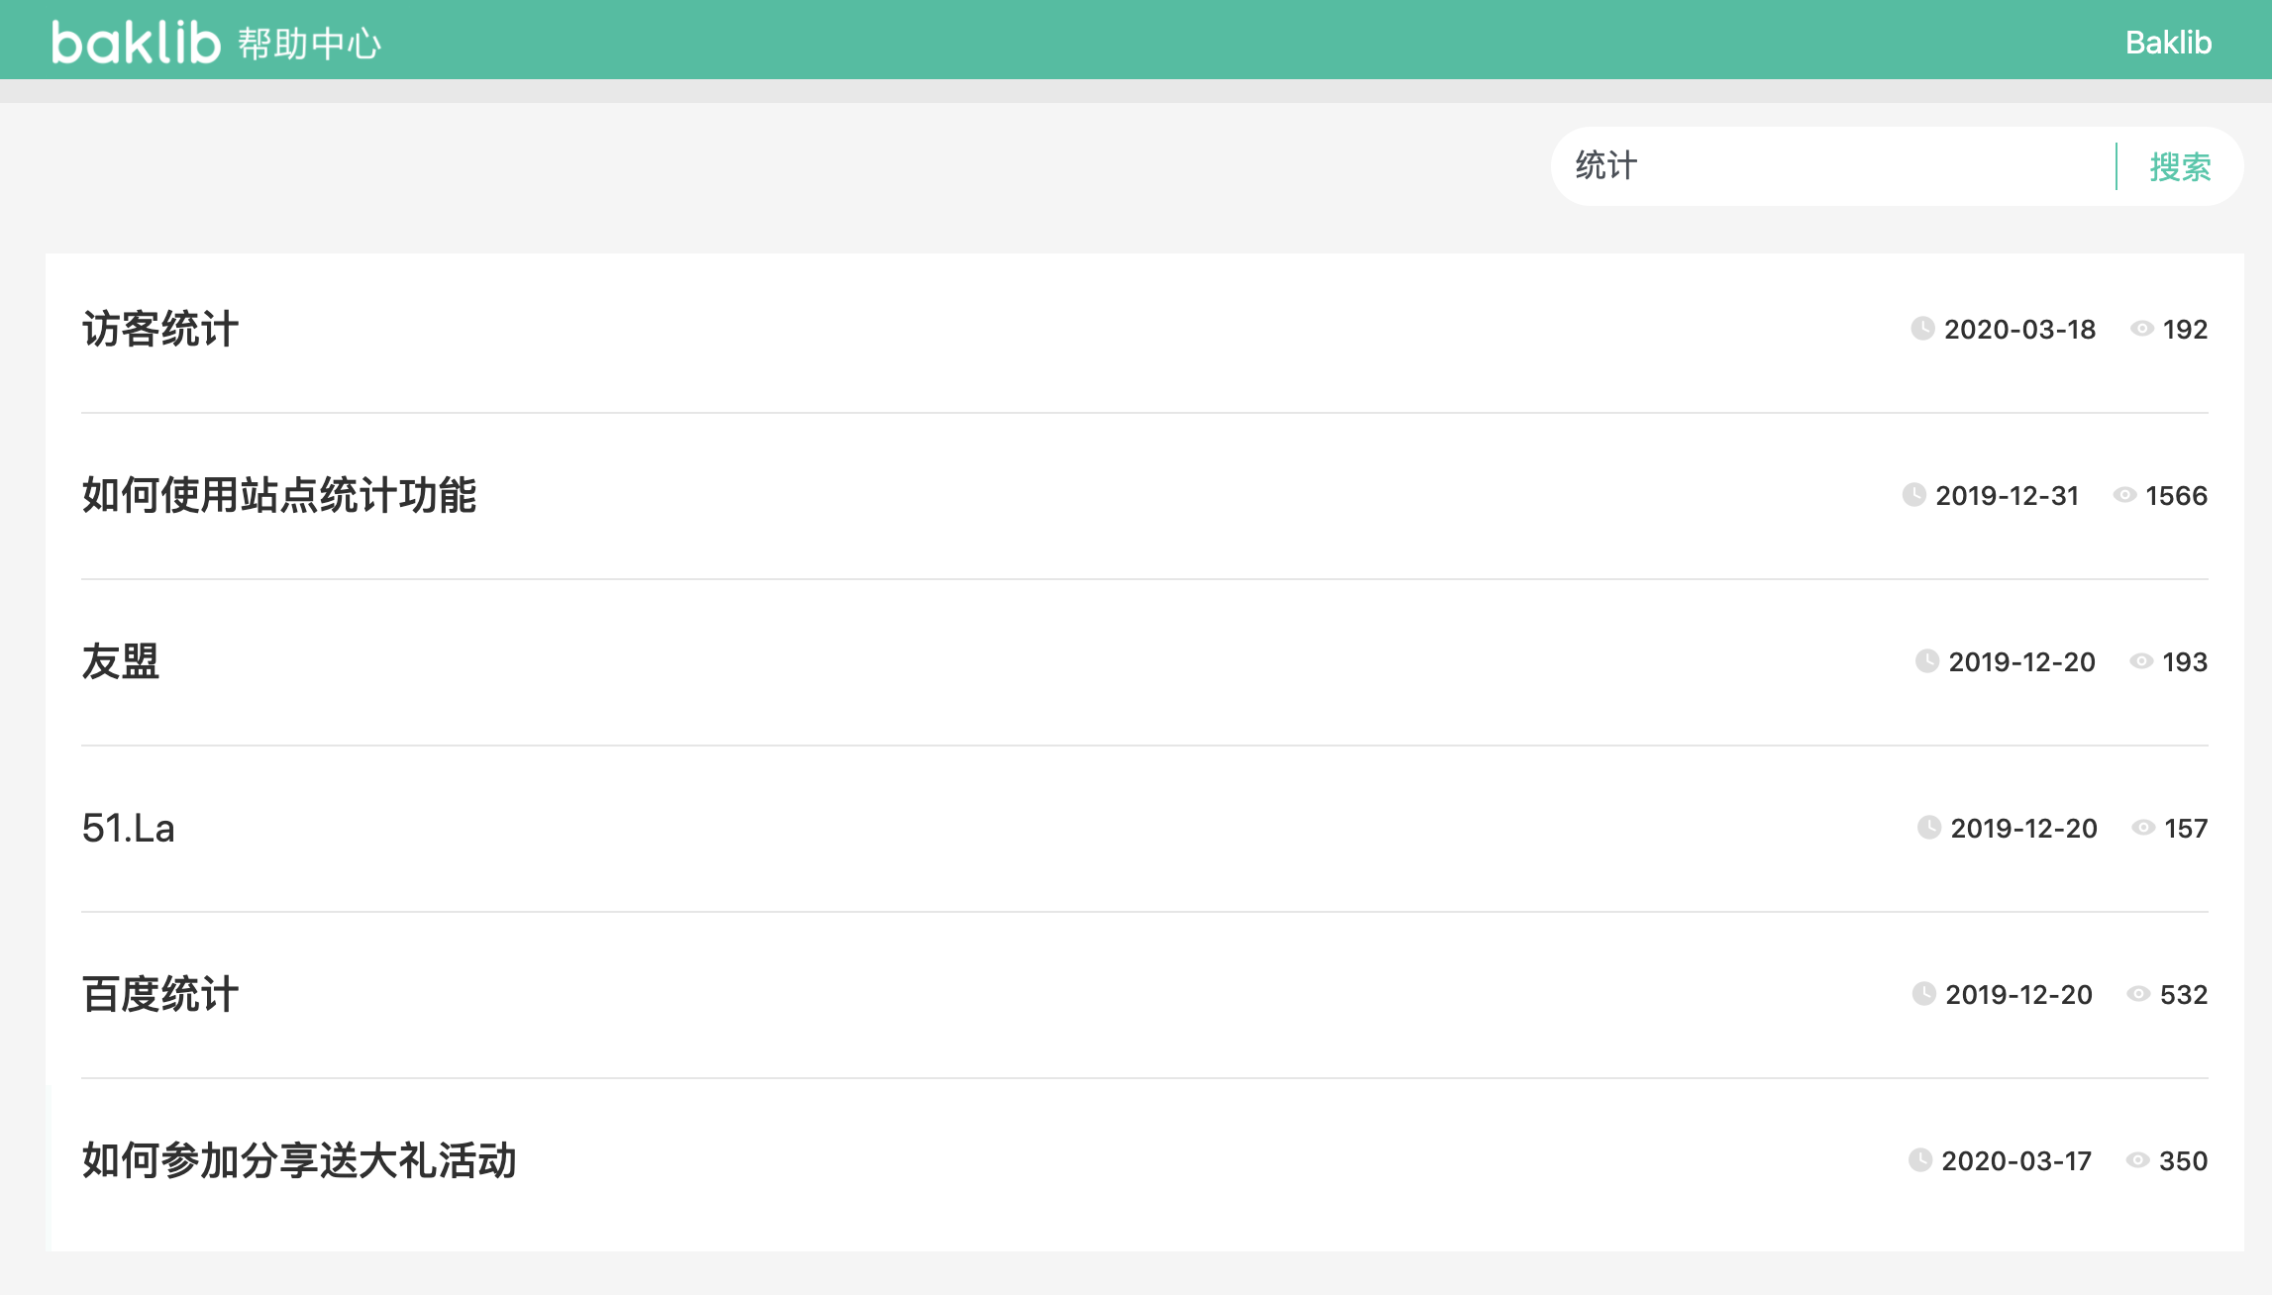Click the eye icon next to 193 views

pos(2141,661)
